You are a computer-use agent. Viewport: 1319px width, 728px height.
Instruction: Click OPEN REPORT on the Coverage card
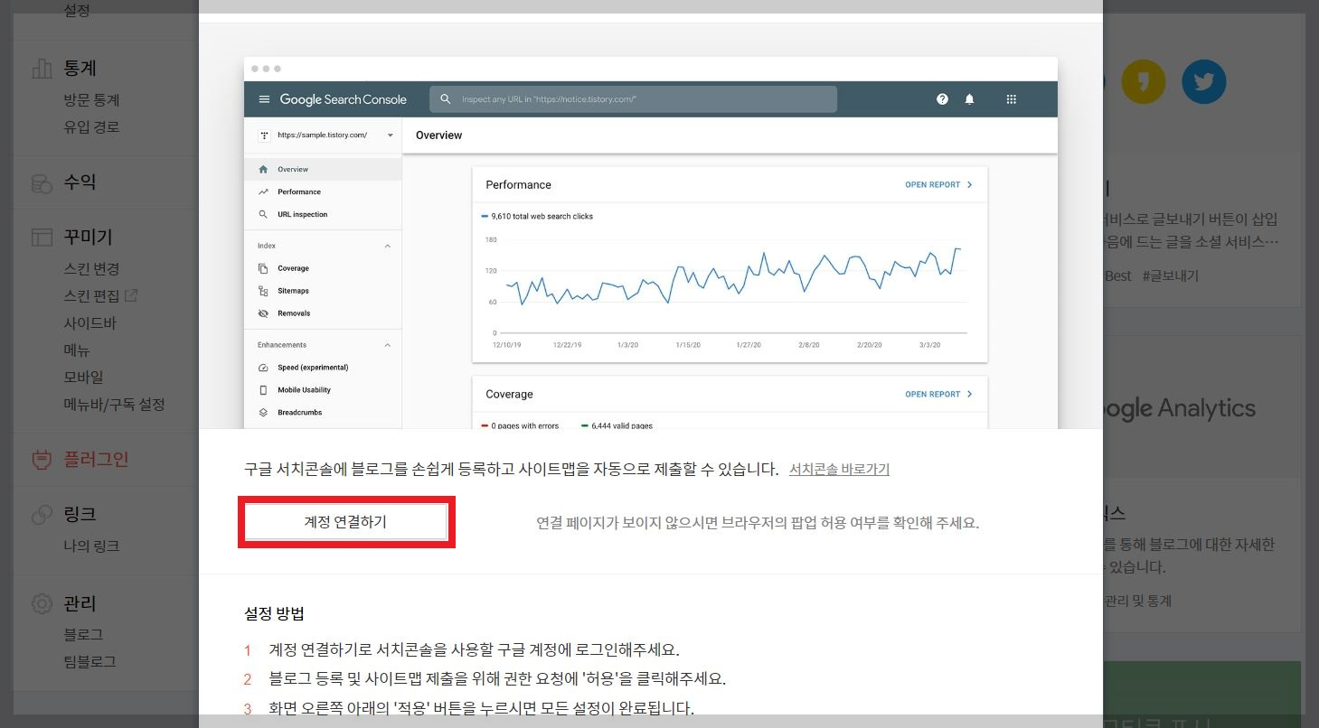(938, 394)
